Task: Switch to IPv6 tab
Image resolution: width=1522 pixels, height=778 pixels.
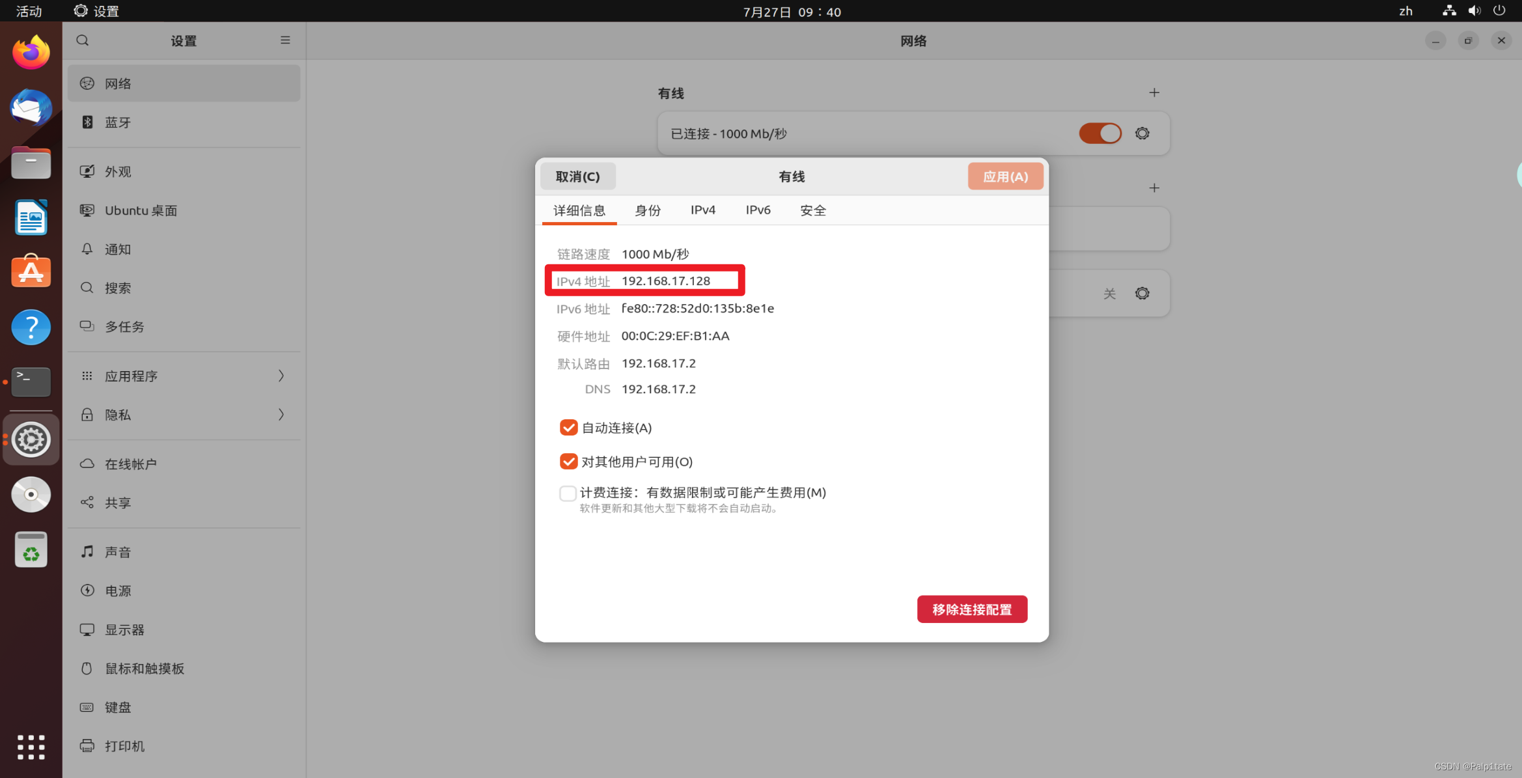Action: pyautogui.click(x=758, y=210)
